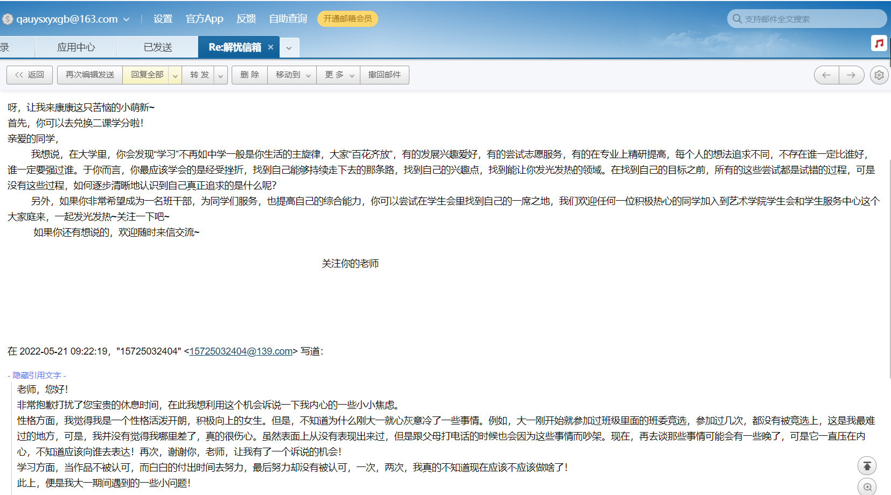Click the scroll-to-top icon
891x495 pixels.
point(867,466)
